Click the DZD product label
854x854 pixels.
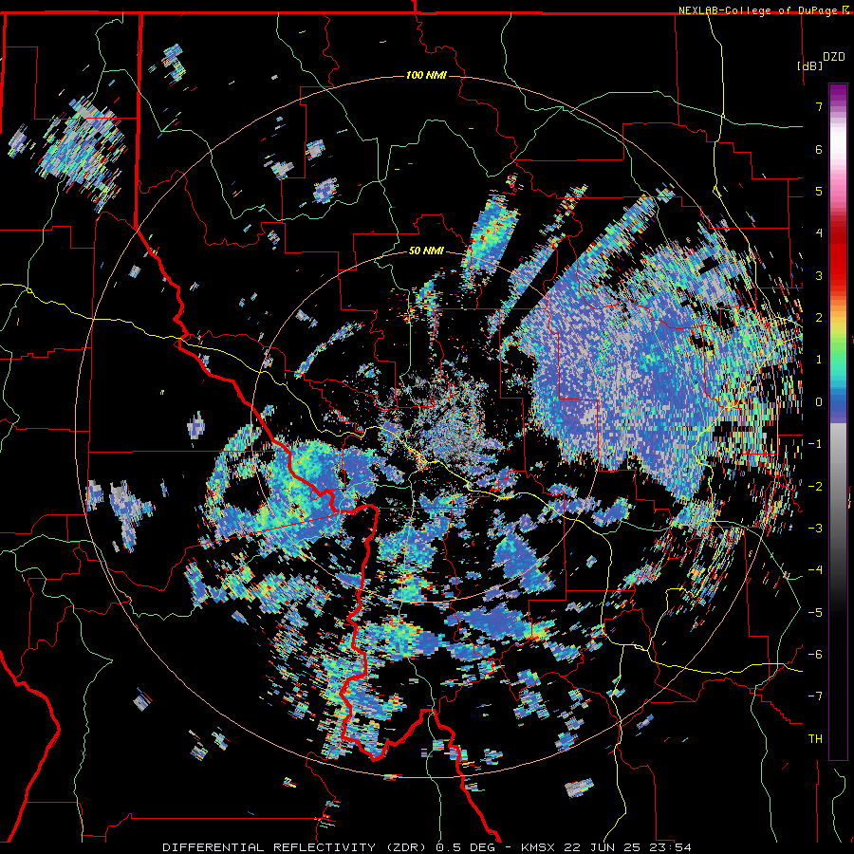[834, 56]
